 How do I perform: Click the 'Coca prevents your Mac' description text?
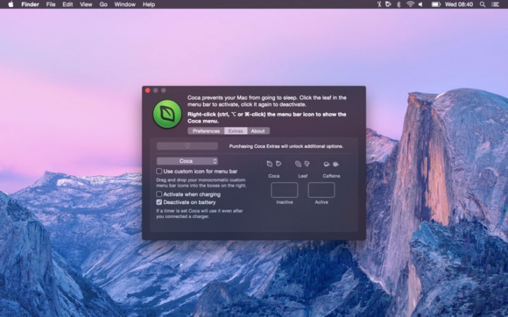[x=267, y=101]
